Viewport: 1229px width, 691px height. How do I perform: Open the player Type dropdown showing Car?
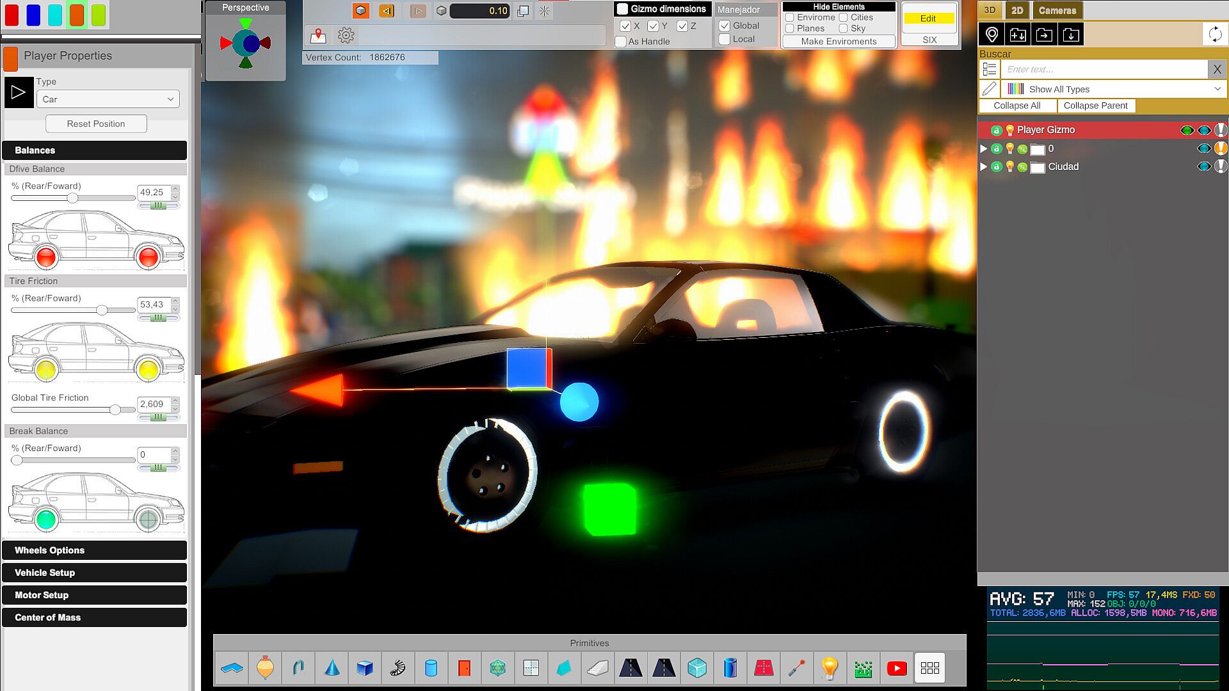click(108, 99)
